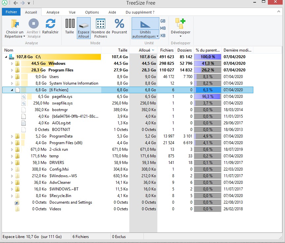Screen dimensions: 285x243
Task: Click the Développer expand icon
Action: click(x=180, y=23)
